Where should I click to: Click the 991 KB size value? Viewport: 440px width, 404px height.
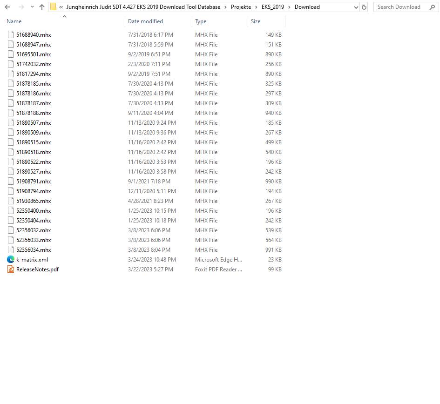tap(273, 249)
